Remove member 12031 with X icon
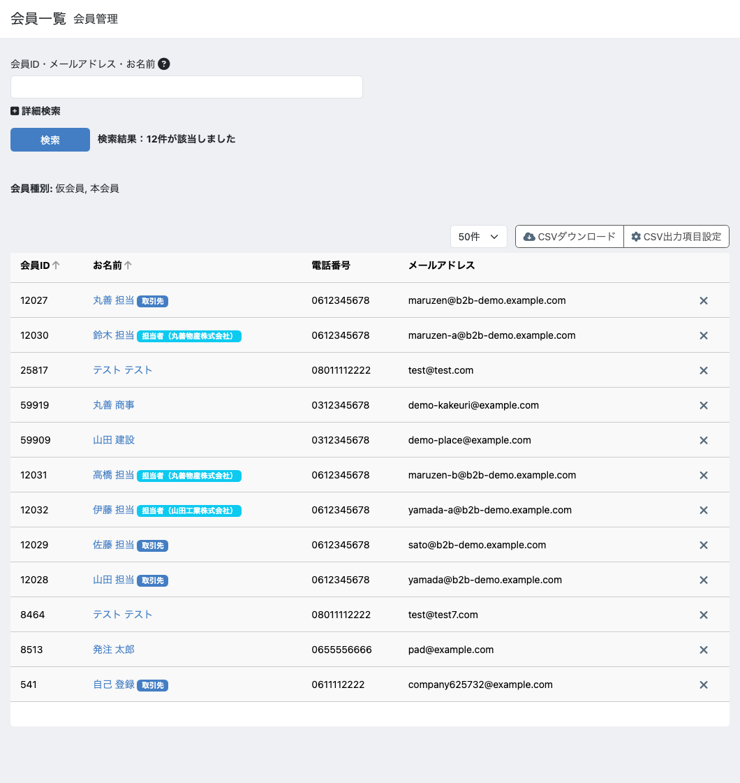 pyautogui.click(x=704, y=476)
